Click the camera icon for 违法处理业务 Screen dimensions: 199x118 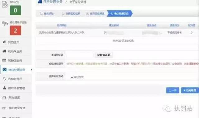[x=4, y=69]
